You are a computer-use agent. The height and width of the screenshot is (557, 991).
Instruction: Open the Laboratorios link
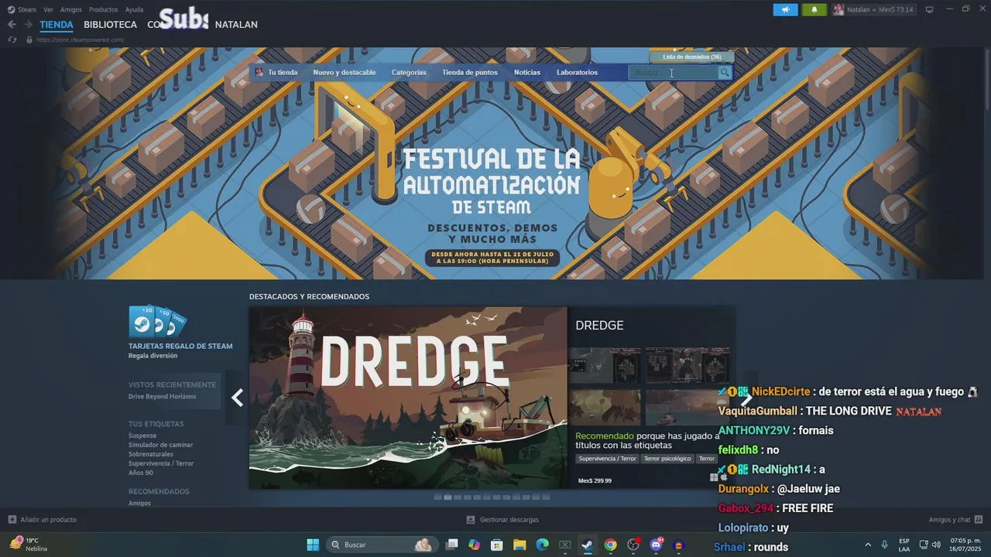[x=577, y=73]
